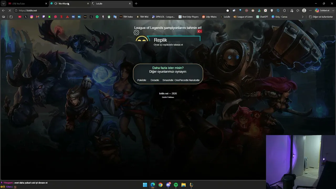Open Microsoft Edge from the taskbar
This screenshot has width=336, height=189.
[153, 185]
